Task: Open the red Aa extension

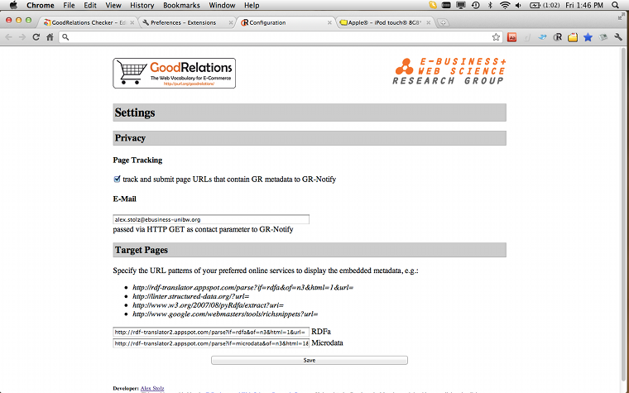Action: coord(511,37)
